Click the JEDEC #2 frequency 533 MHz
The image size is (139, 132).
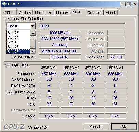pos(71,74)
